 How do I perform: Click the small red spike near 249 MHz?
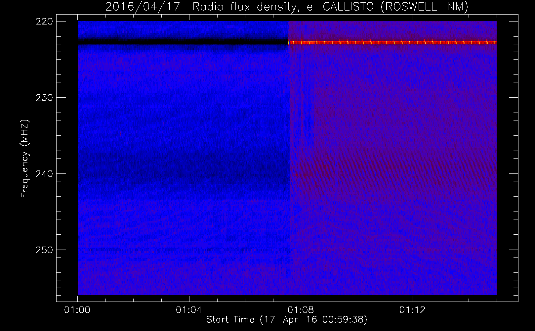[x=303, y=241]
